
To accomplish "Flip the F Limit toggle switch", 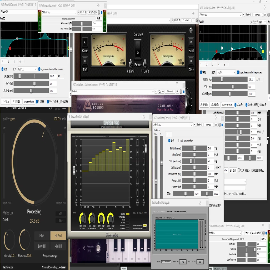I will coord(145,63).
